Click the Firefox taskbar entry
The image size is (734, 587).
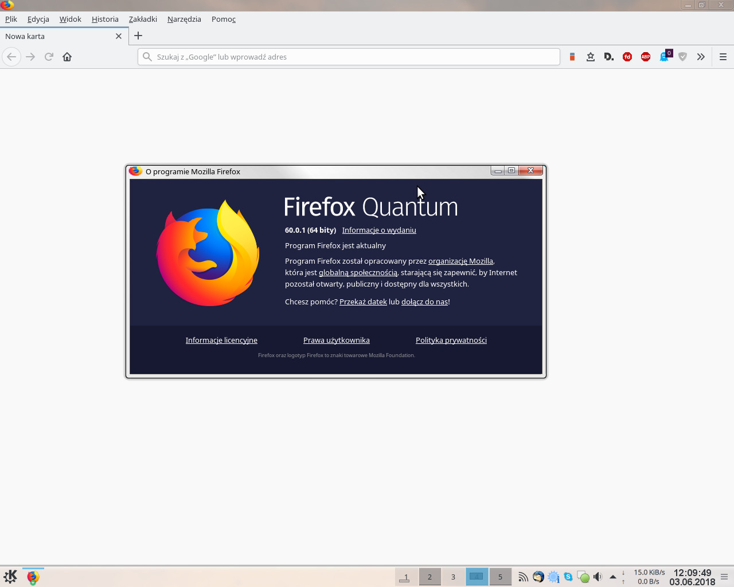(33, 577)
